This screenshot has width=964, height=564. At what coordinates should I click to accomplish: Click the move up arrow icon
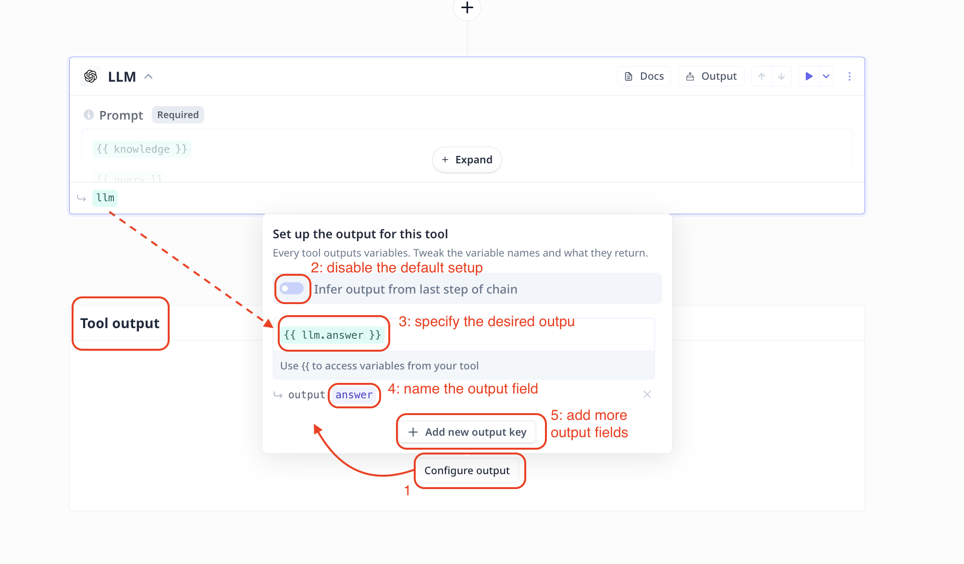pos(761,76)
